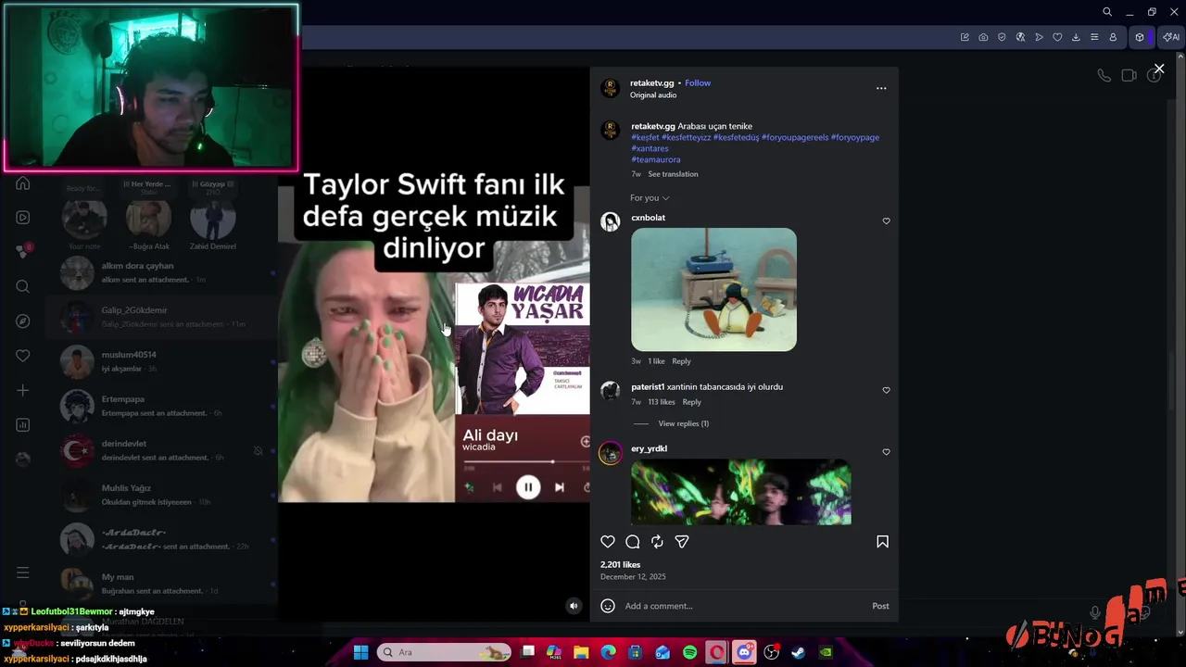Open the #xantares hashtag link

650,148
